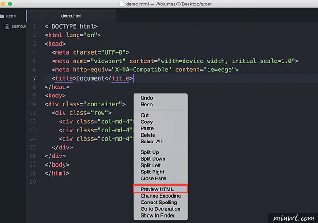Click the demo.html file icon in tree
Viewport: 318px width, 223px height.
[x=7, y=26]
